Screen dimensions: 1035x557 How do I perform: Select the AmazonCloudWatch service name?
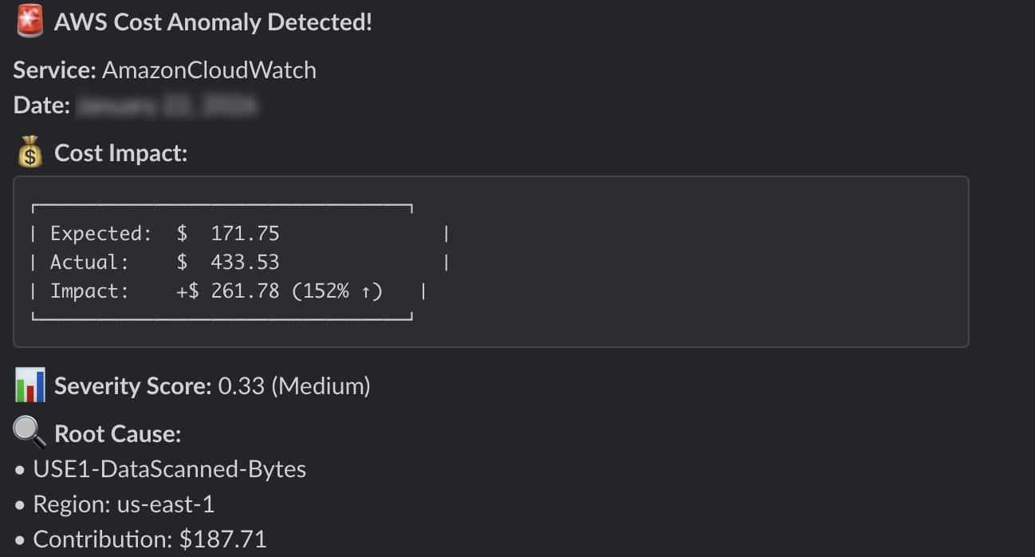pyautogui.click(x=209, y=70)
